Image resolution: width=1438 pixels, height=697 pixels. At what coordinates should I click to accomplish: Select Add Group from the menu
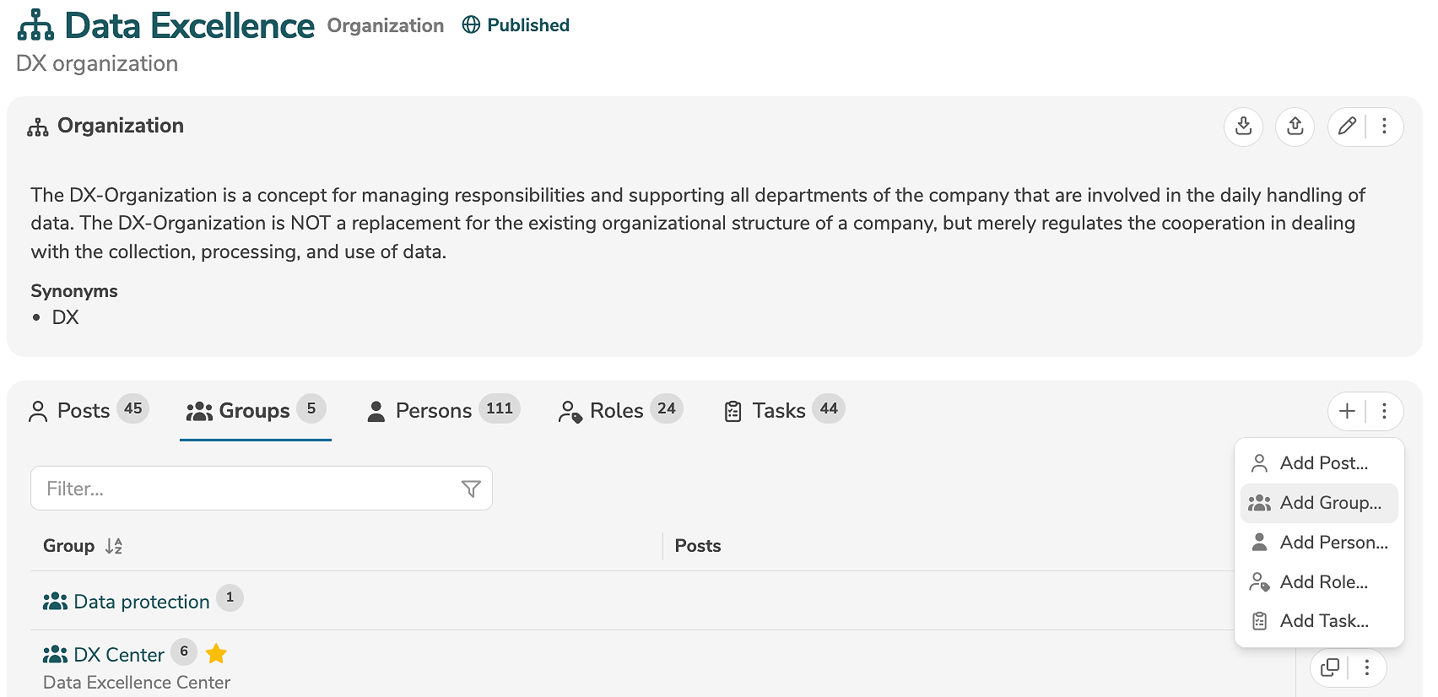coord(1329,503)
